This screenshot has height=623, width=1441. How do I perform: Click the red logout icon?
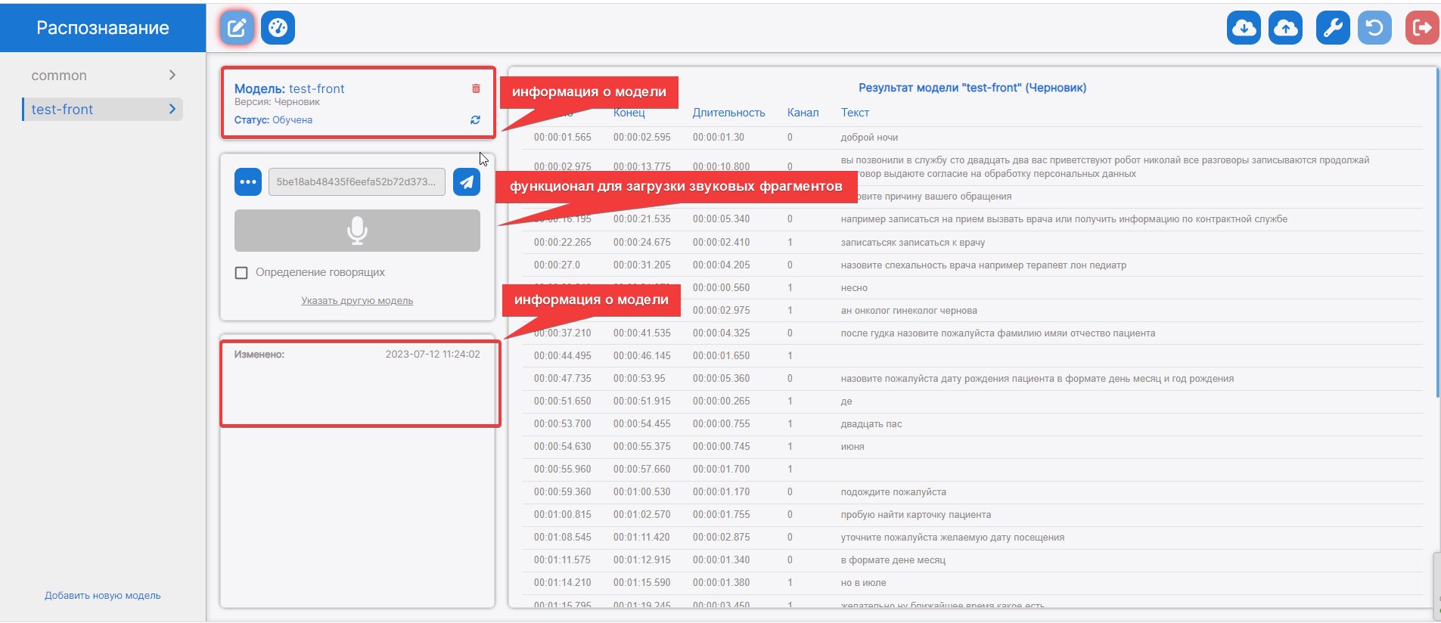(1421, 29)
